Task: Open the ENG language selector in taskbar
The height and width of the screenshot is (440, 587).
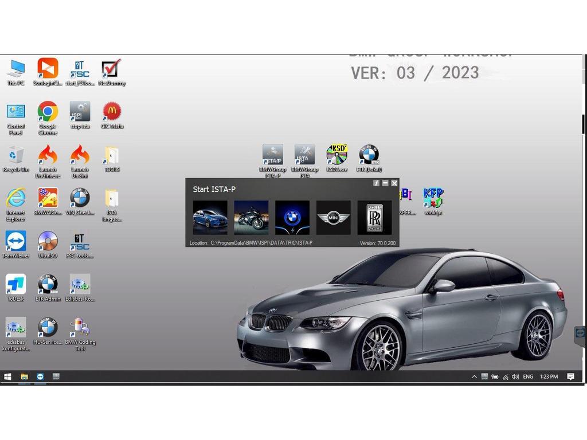Action: pyautogui.click(x=528, y=376)
